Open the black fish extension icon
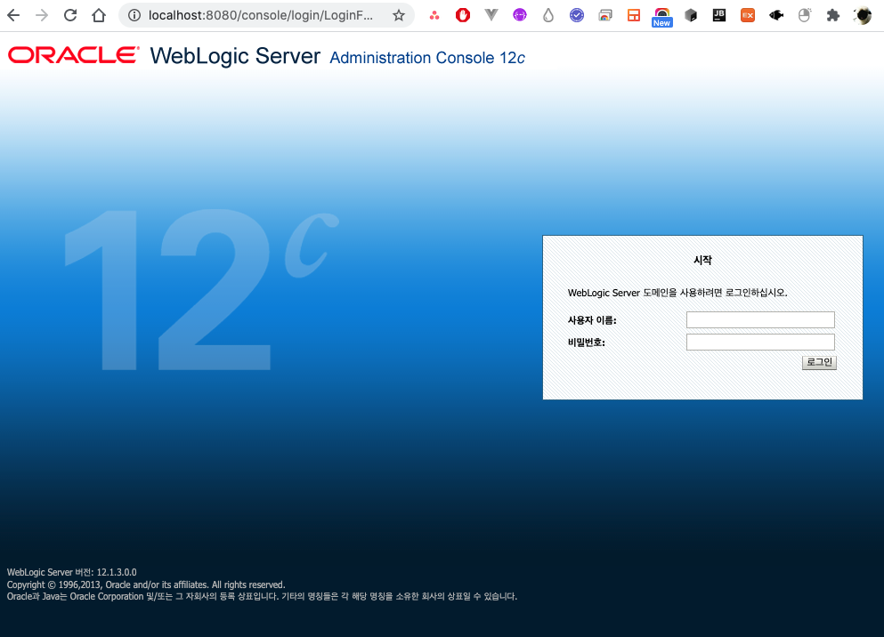The width and height of the screenshot is (884, 637). click(x=776, y=15)
